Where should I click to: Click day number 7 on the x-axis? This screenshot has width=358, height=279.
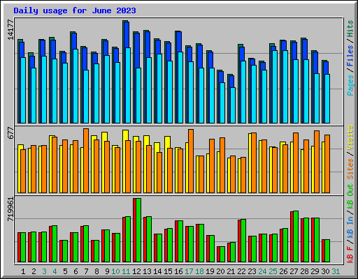pyautogui.click(x=86, y=271)
